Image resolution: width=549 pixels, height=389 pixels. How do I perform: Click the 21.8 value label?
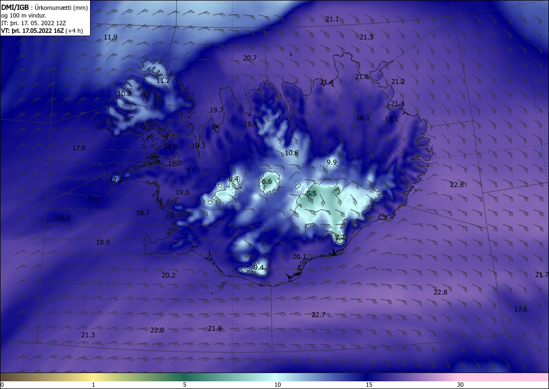[215, 329]
